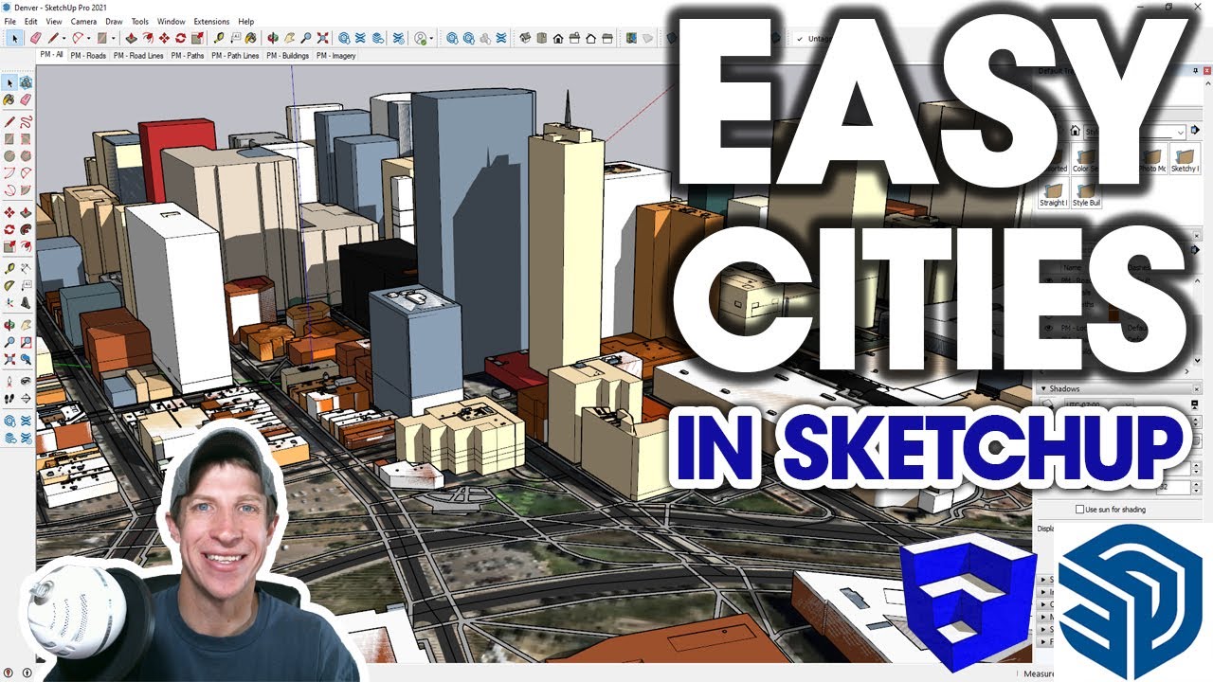The height and width of the screenshot is (682, 1213).
Task: Switch to Front view house icon
Action: [558, 38]
